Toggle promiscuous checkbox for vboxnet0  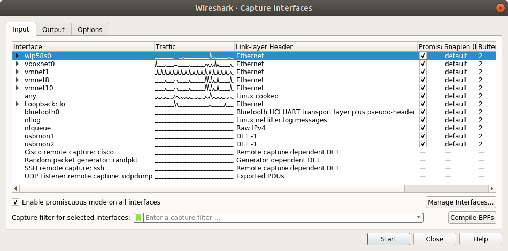[x=423, y=64]
